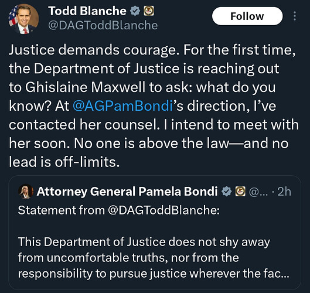Open the quoted post starting 'This Department of Justice'
This screenshot has height=293, width=310.
tap(155, 233)
